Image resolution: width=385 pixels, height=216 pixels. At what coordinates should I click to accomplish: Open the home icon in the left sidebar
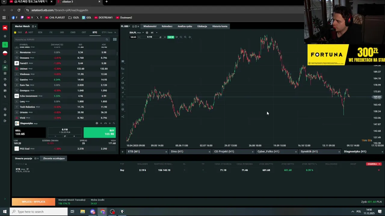click(x=5, y=62)
